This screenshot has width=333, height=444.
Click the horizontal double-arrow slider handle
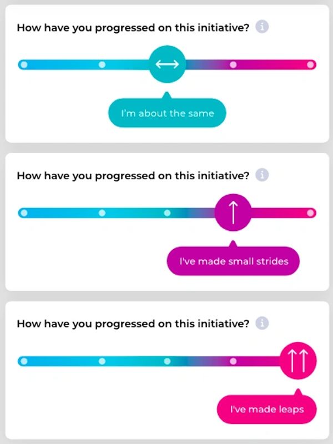pyautogui.click(x=167, y=64)
